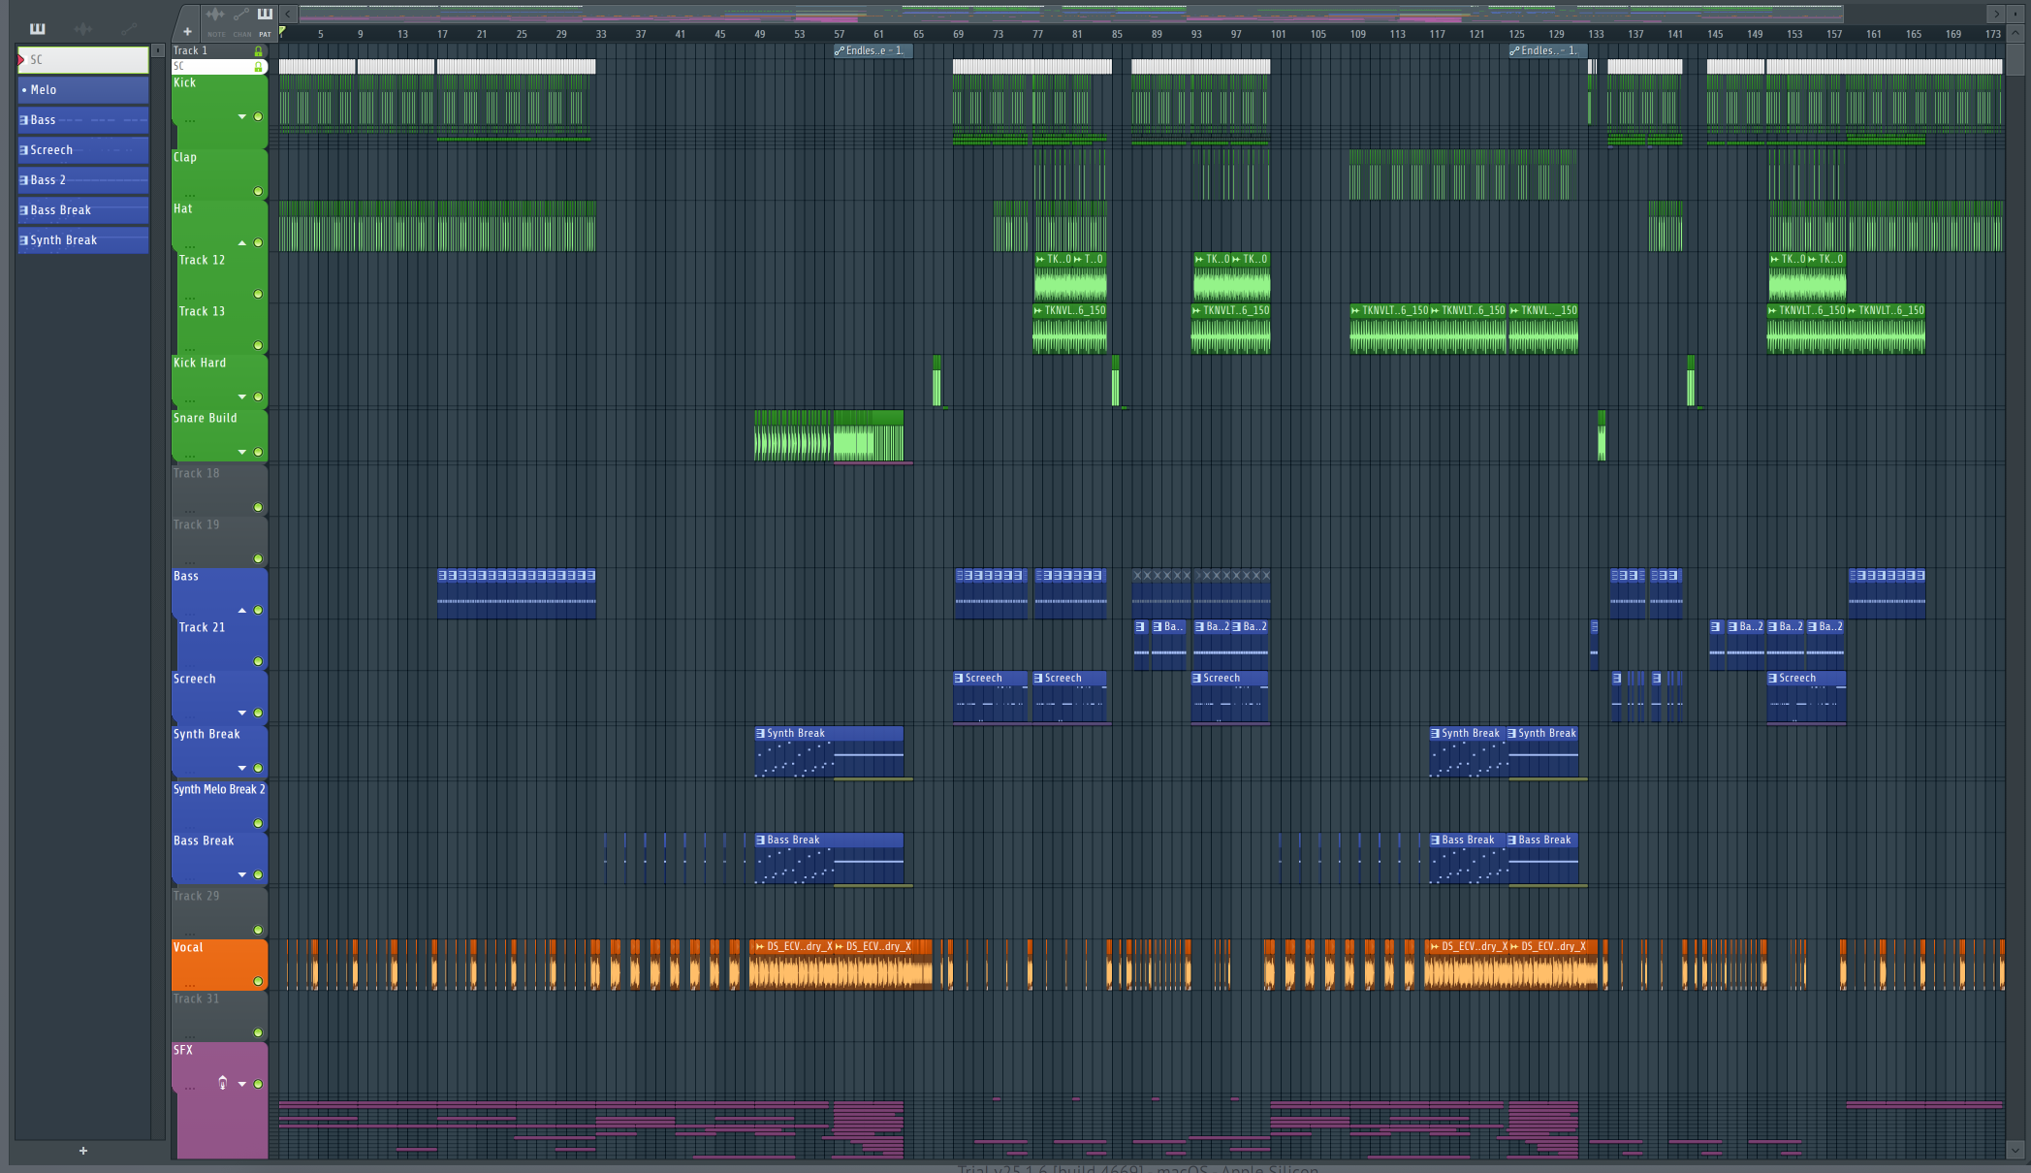2031x1173 pixels.
Task: Select the Synth Melo Break 2 track header
Action: tap(219, 807)
